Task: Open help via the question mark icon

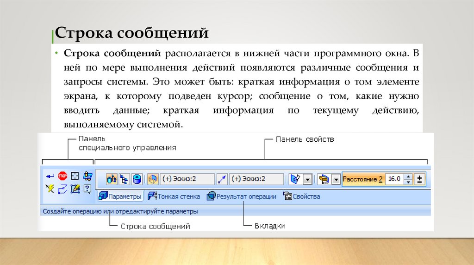Action: tap(87, 189)
